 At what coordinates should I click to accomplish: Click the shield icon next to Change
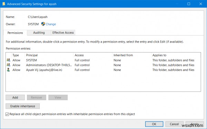[43, 24]
